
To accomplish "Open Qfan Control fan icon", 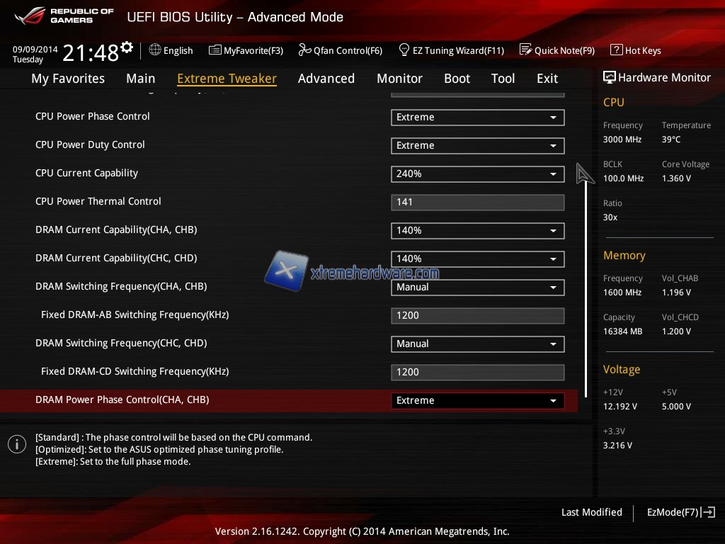I will [304, 50].
